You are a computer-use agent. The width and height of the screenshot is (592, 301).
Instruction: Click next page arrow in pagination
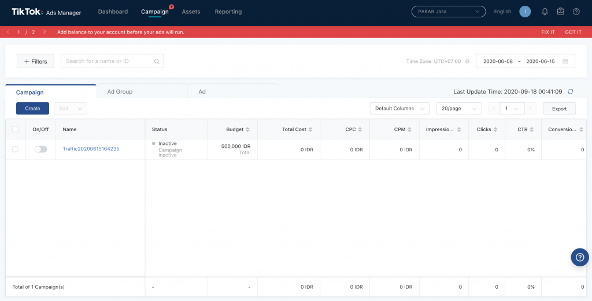[x=531, y=109]
